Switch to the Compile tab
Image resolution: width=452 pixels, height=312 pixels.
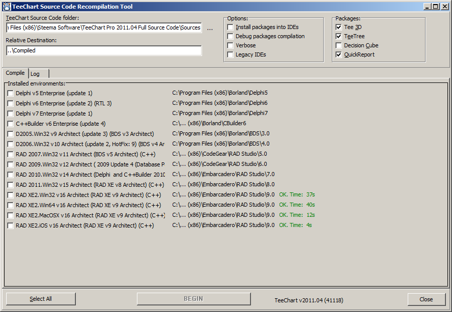tap(15, 73)
